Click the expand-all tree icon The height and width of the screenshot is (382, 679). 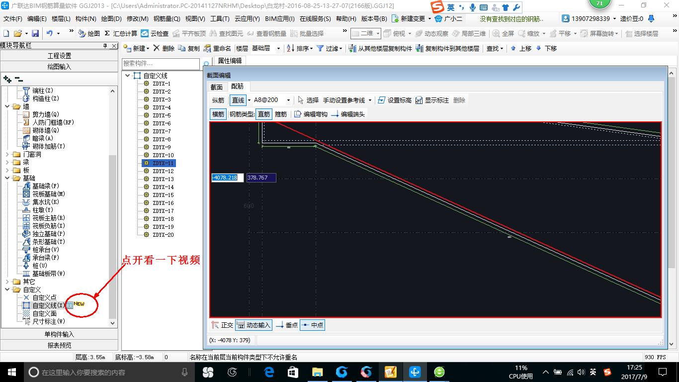point(7,79)
